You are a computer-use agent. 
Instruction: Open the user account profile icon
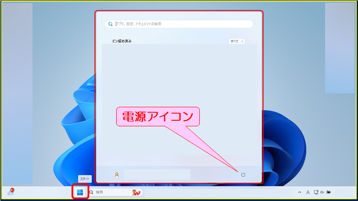point(117,175)
